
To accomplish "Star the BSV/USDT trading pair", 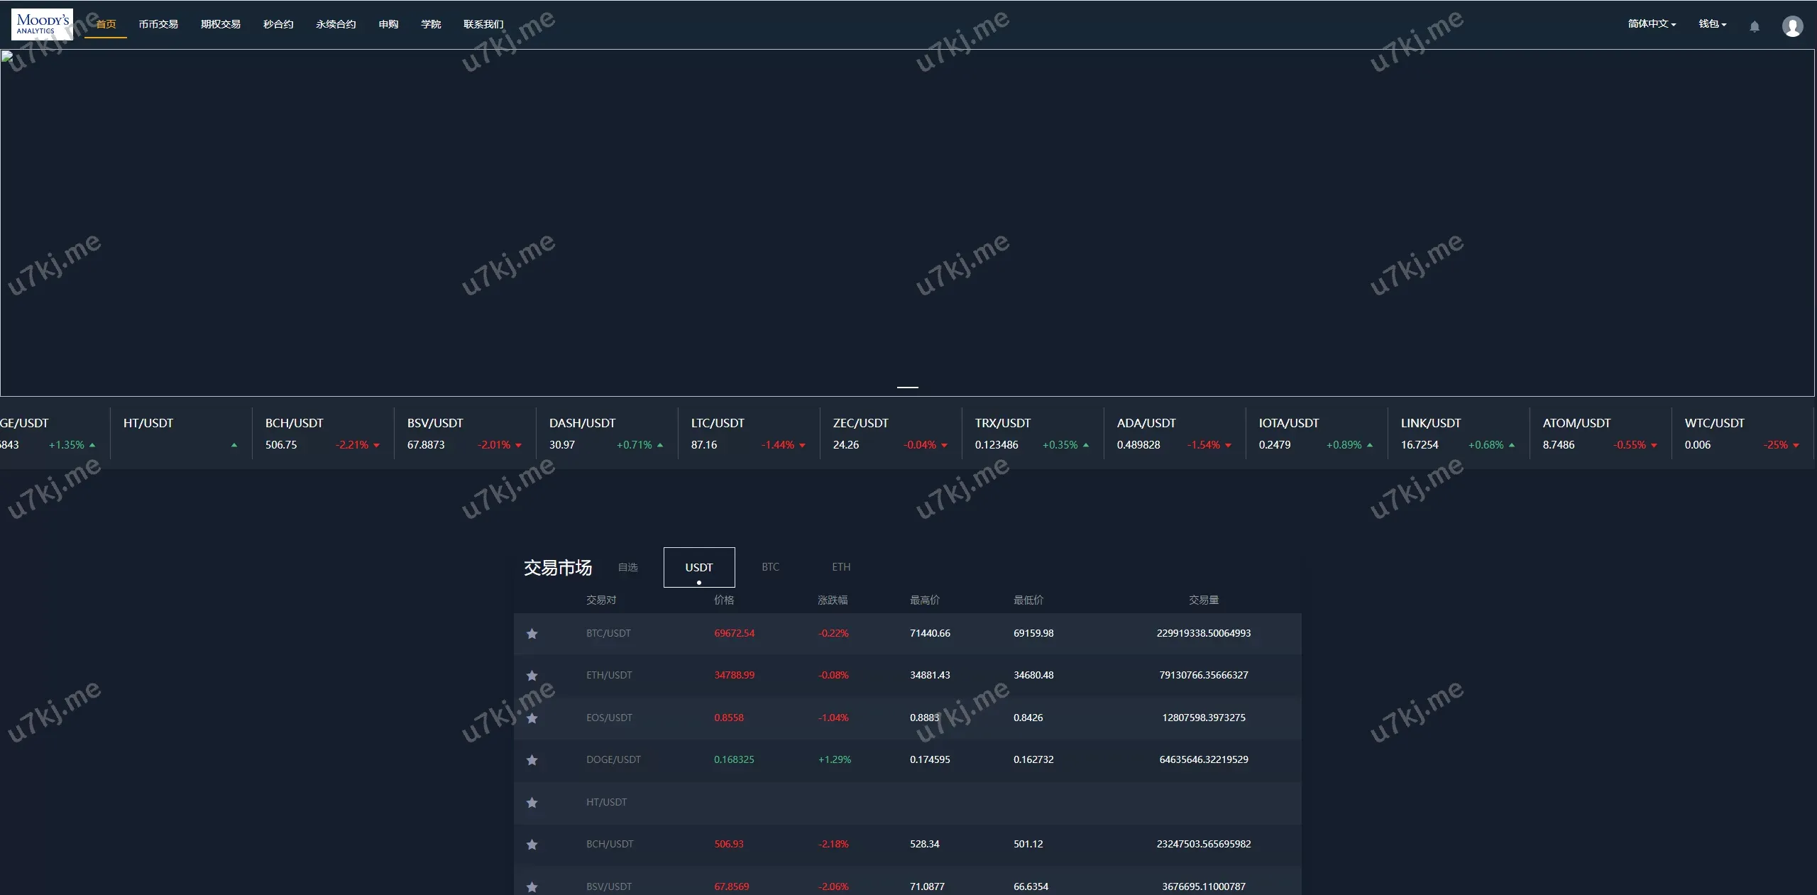I will (532, 886).
